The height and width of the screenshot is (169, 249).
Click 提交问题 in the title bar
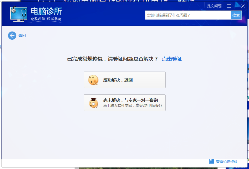point(214,6)
